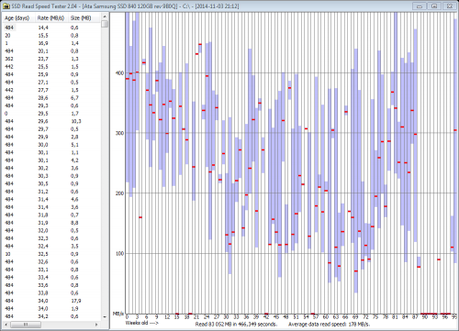
Task: Select the row with rate 31,2
Action: point(51,192)
